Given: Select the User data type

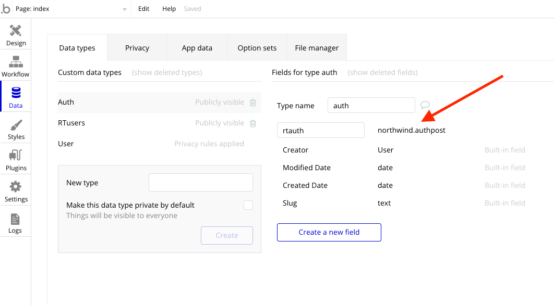Looking at the screenshot, I should (x=66, y=144).
